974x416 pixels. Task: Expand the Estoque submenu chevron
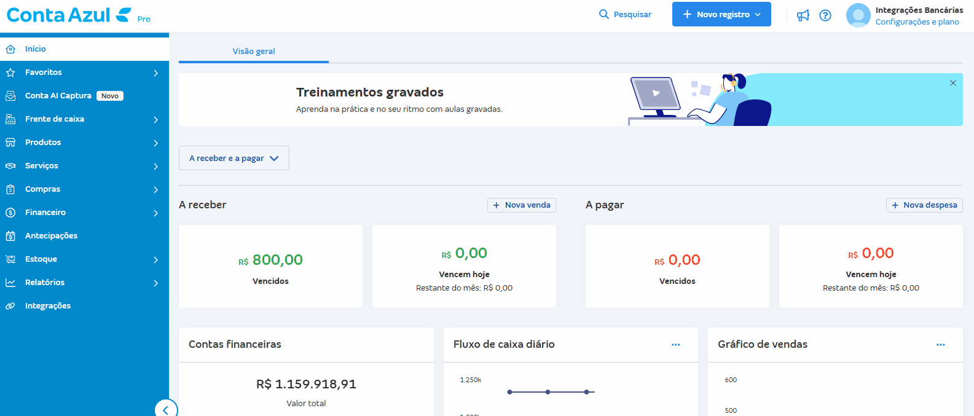(x=156, y=260)
